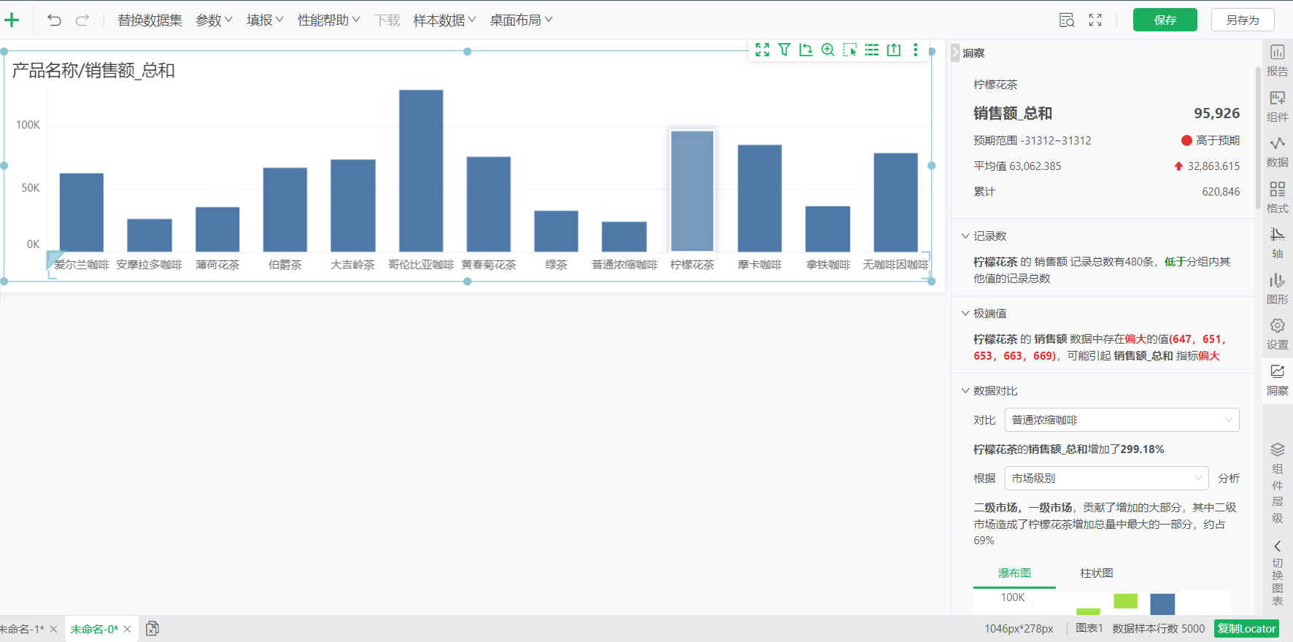Open the 图形 sidebar panel

pyautogui.click(x=1278, y=289)
